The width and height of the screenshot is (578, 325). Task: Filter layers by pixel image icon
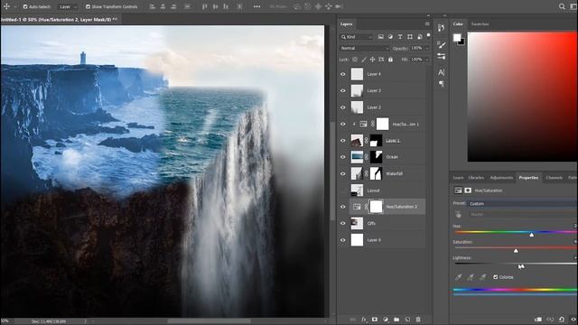[x=381, y=37]
